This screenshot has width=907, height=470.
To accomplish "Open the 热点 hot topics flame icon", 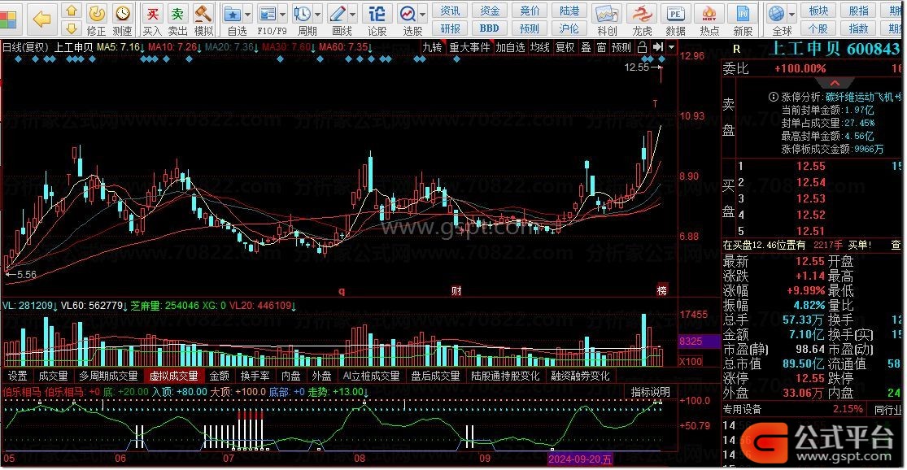I will [x=709, y=20].
